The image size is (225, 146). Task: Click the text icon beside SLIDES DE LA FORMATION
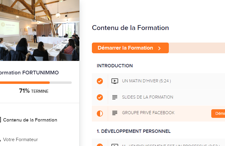[115, 97]
